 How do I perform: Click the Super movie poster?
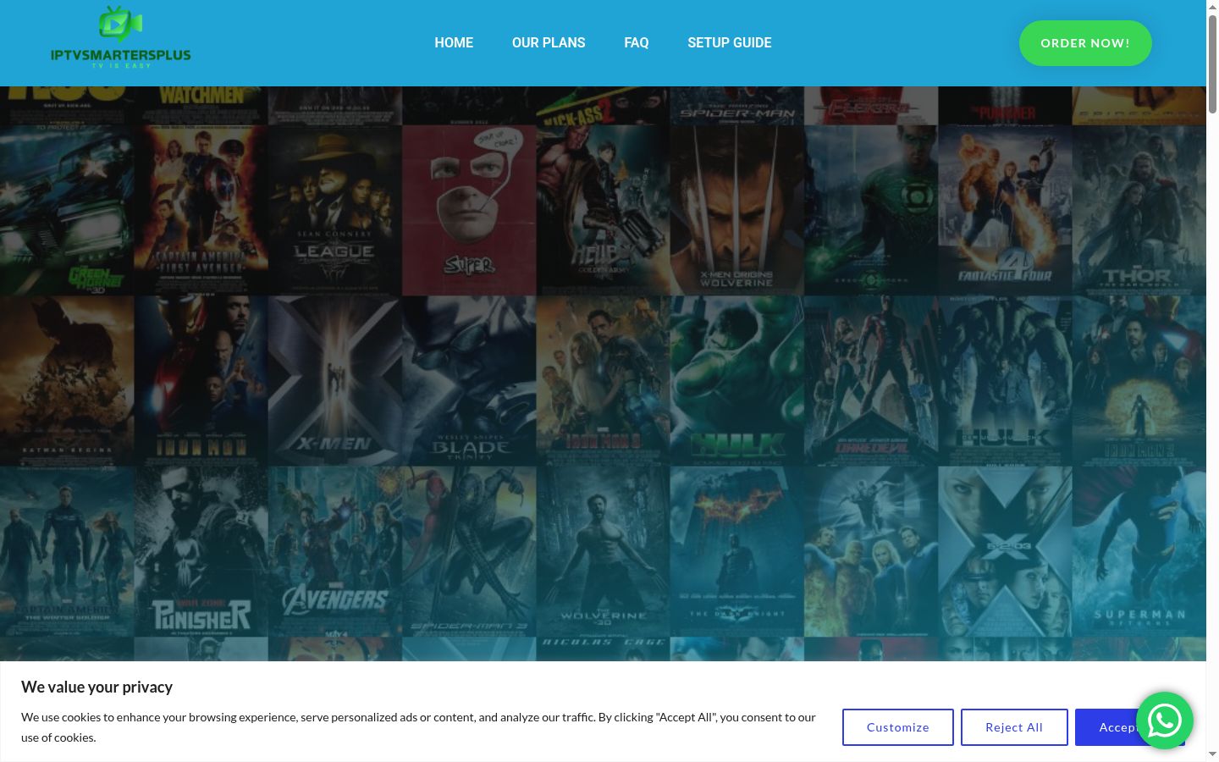tap(469, 210)
